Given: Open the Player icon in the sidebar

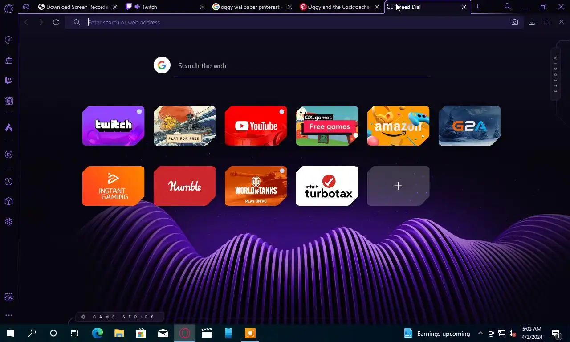Looking at the screenshot, I should [x=8, y=155].
